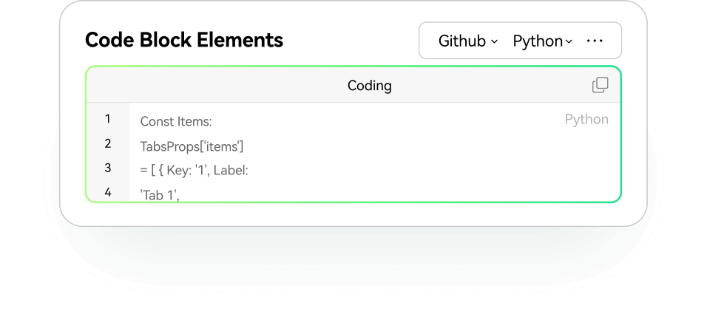Image resolution: width=707 pixels, height=334 pixels.
Task: Click the Coding title in block header
Action: tap(369, 86)
